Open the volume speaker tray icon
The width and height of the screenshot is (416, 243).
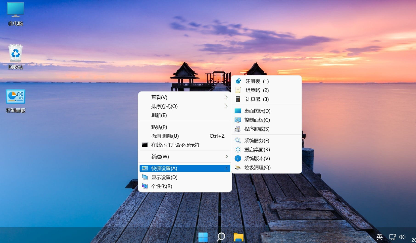tap(402, 237)
